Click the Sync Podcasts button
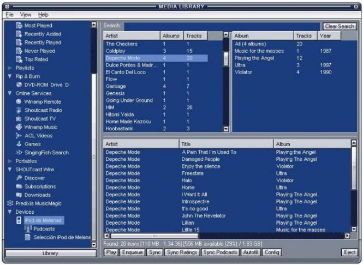Image resolution: width=363 pixels, height=265 pixels. coord(220,252)
